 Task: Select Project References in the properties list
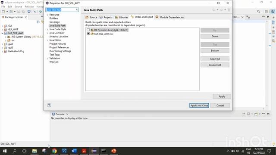pos(59,47)
